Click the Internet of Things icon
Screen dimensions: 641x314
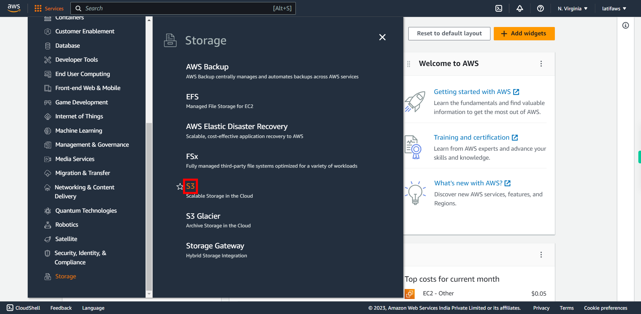click(48, 116)
